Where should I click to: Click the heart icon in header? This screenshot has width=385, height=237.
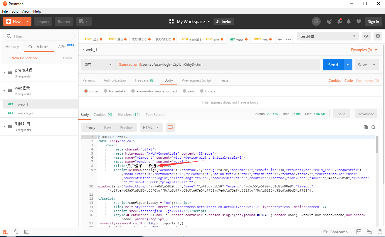359,21
